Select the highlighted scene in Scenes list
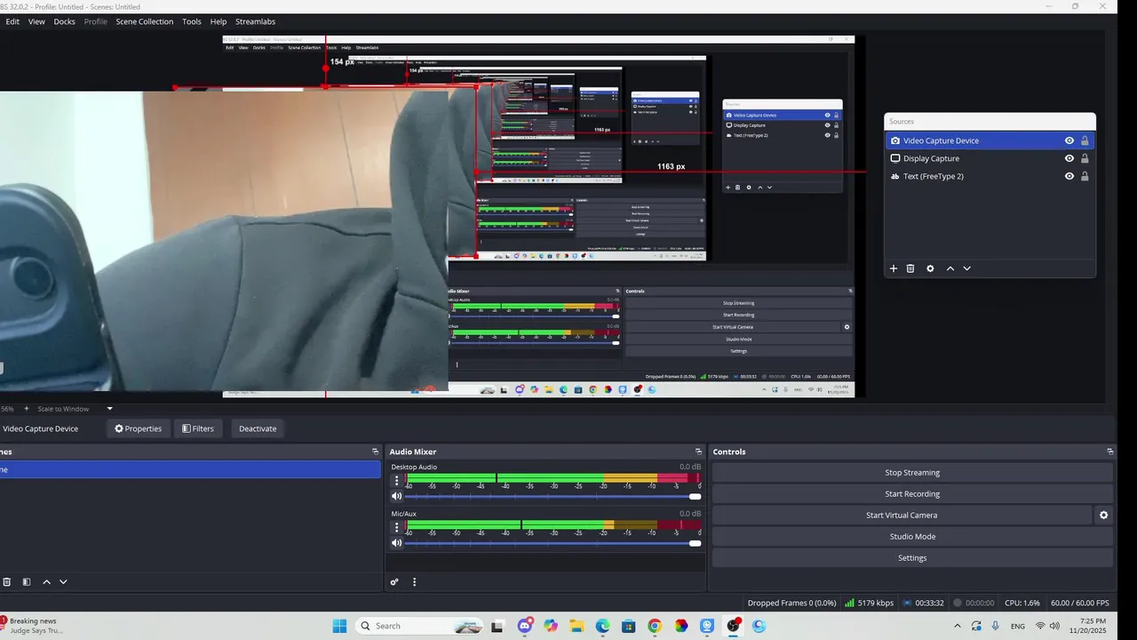Screen dimensions: 1137x640 [190, 469]
